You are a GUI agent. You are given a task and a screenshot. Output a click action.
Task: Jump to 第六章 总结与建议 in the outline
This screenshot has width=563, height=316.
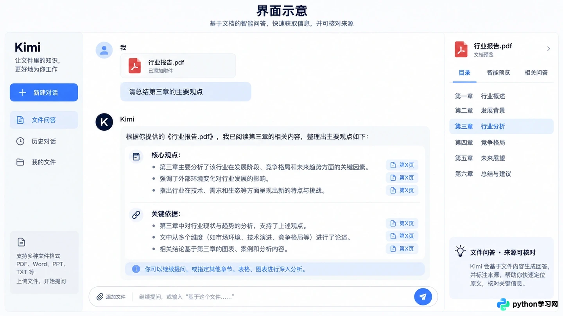point(502,174)
